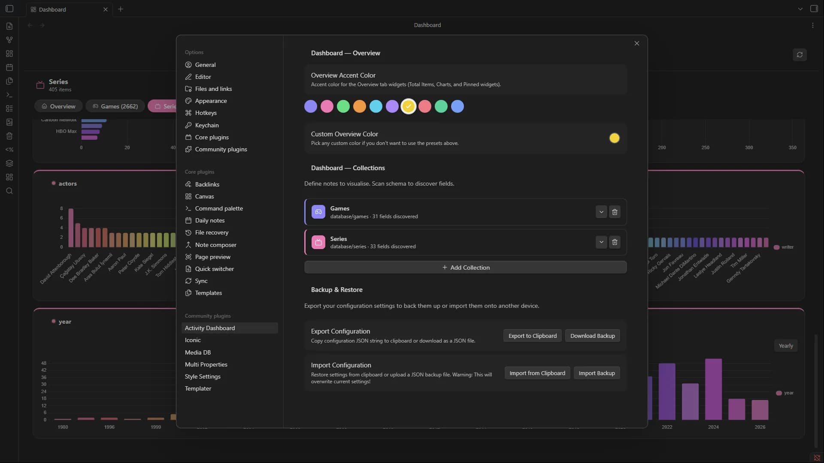Open Appearance settings
The height and width of the screenshot is (463, 824).
(x=230, y=101)
